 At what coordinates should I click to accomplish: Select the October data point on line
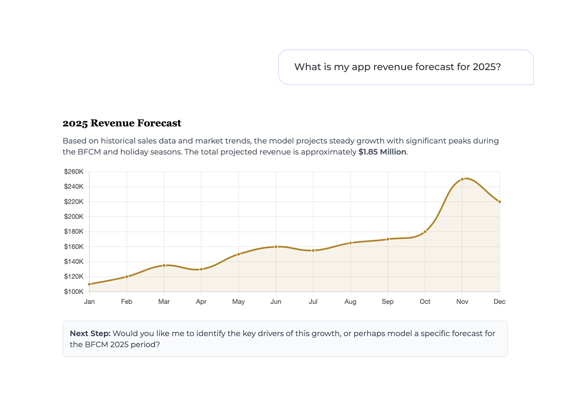[x=425, y=232]
